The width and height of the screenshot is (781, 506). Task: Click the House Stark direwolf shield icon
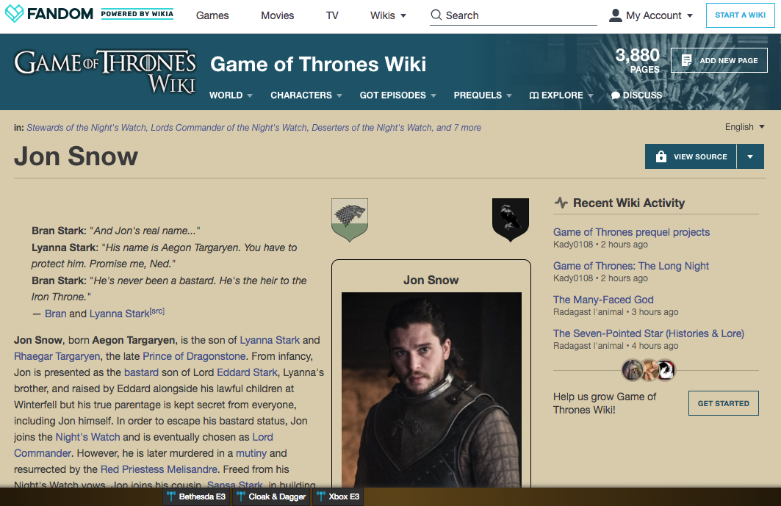350,220
